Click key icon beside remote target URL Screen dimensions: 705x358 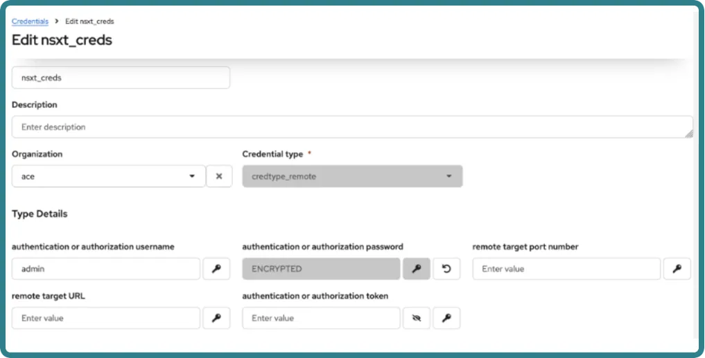point(216,318)
